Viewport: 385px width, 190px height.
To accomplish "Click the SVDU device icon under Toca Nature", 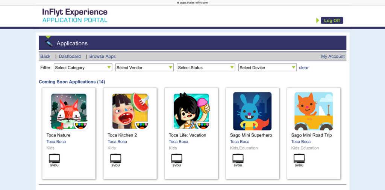I will coord(54,160).
